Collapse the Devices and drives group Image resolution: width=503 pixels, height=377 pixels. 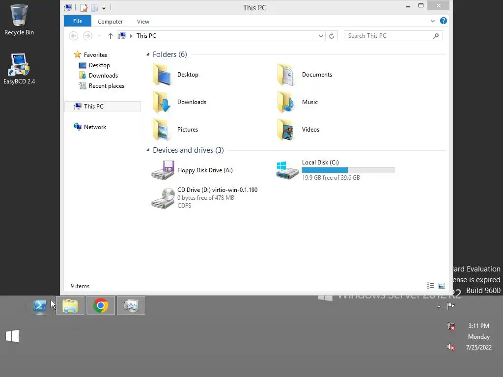pyautogui.click(x=148, y=150)
